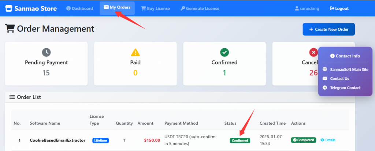The height and width of the screenshot is (151, 375).
Task: Open the Telegram Contact link
Action: [x=345, y=88]
